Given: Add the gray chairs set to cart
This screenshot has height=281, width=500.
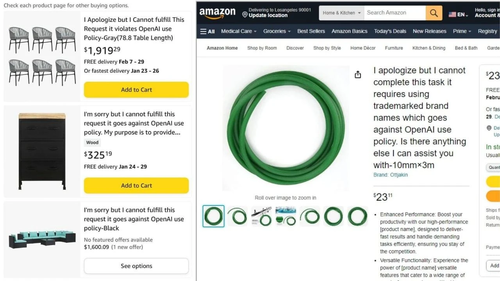Looking at the screenshot, I should tap(136, 90).
